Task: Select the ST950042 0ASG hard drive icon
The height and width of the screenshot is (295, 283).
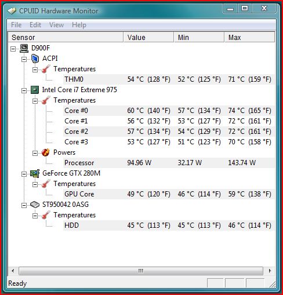Action: click(35, 205)
